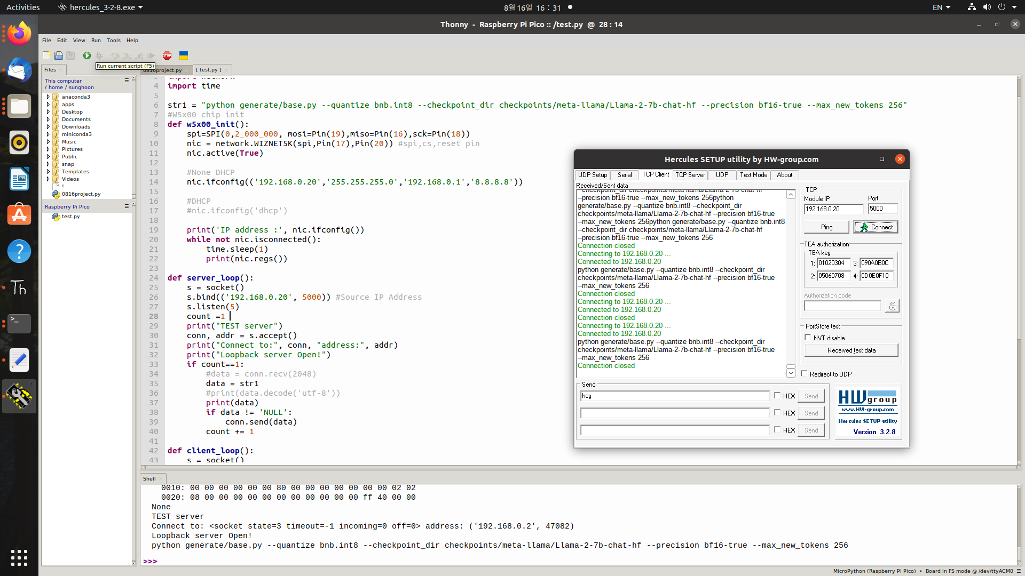Launch Rhythmbox from the dock
This screenshot has width=1025, height=576.
pos(19,142)
